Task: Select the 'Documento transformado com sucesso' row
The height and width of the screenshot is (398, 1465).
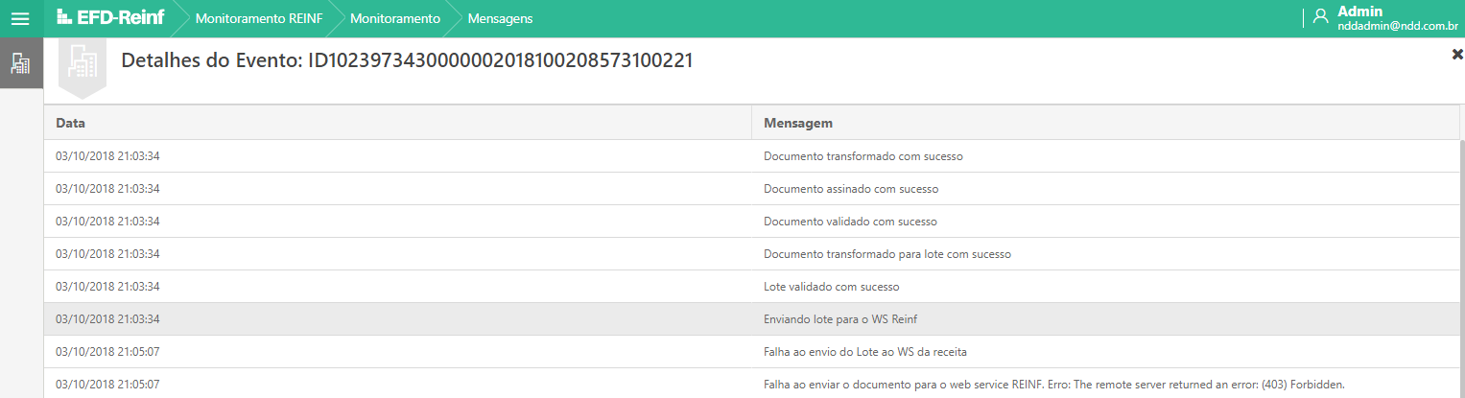Action: 862,156
